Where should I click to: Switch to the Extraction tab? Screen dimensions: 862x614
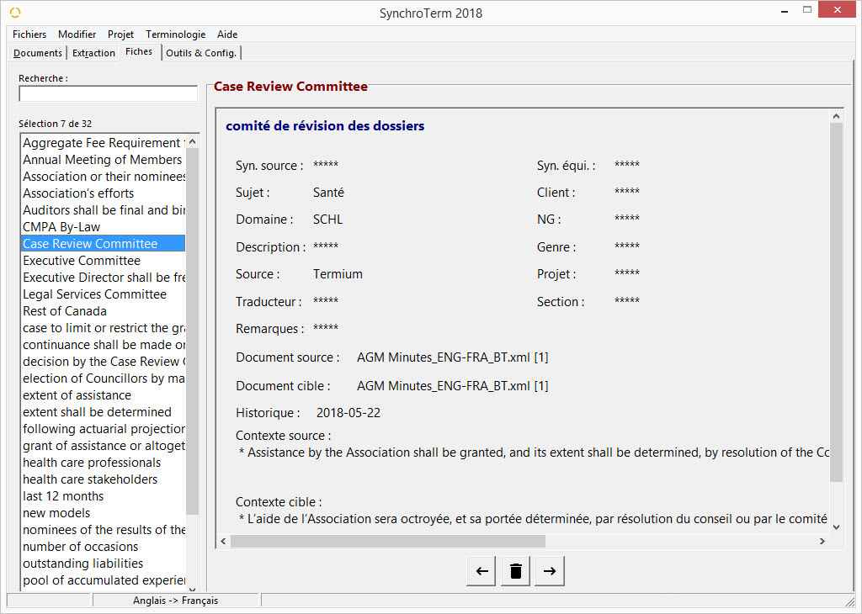click(93, 53)
